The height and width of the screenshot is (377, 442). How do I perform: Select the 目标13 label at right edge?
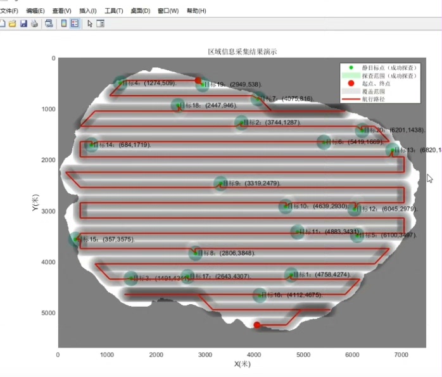418,150
